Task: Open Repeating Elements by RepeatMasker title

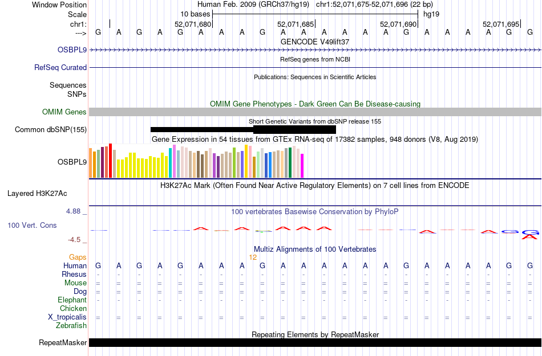Action: point(315,334)
